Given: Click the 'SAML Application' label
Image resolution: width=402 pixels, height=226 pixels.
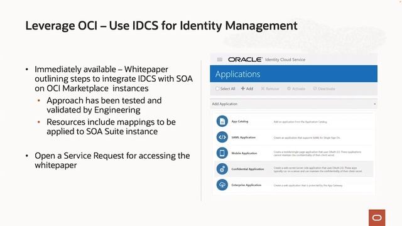Looking at the screenshot, I should click(x=243, y=137).
